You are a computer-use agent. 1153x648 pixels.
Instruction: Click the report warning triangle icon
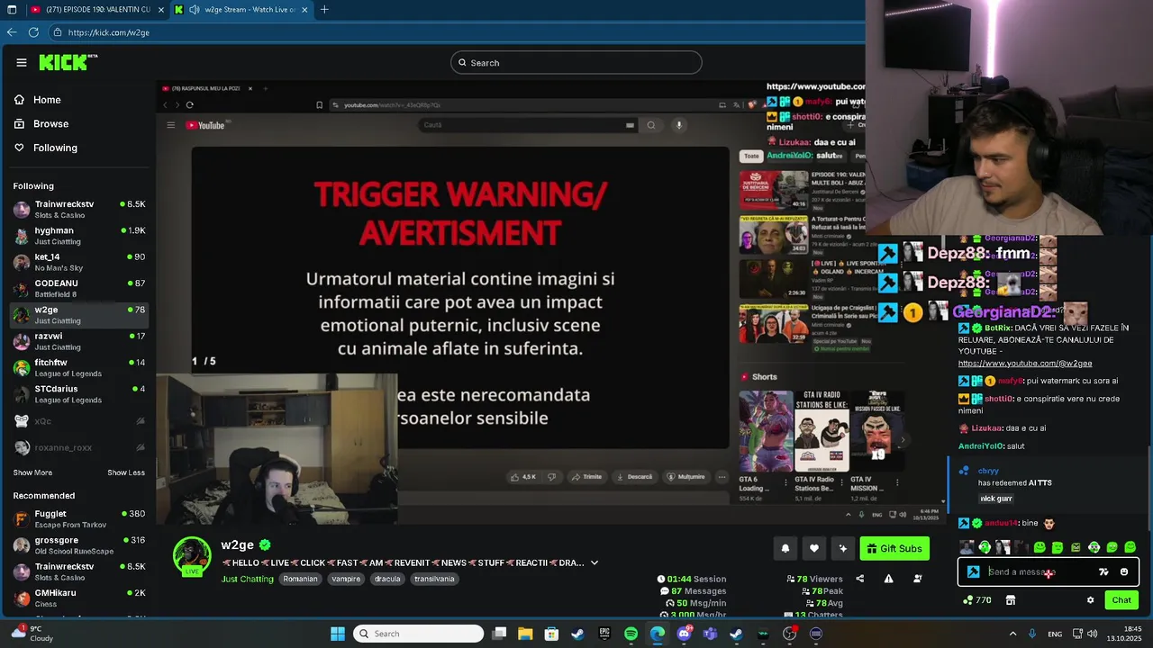(x=888, y=579)
